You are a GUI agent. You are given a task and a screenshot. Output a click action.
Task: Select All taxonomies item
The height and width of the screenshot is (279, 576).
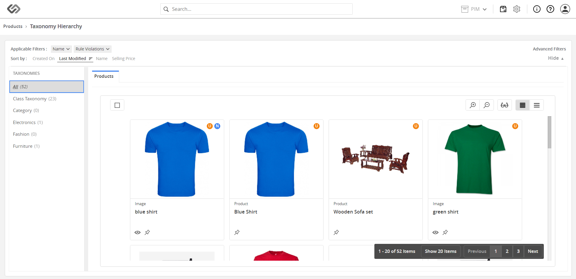pyautogui.click(x=47, y=86)
